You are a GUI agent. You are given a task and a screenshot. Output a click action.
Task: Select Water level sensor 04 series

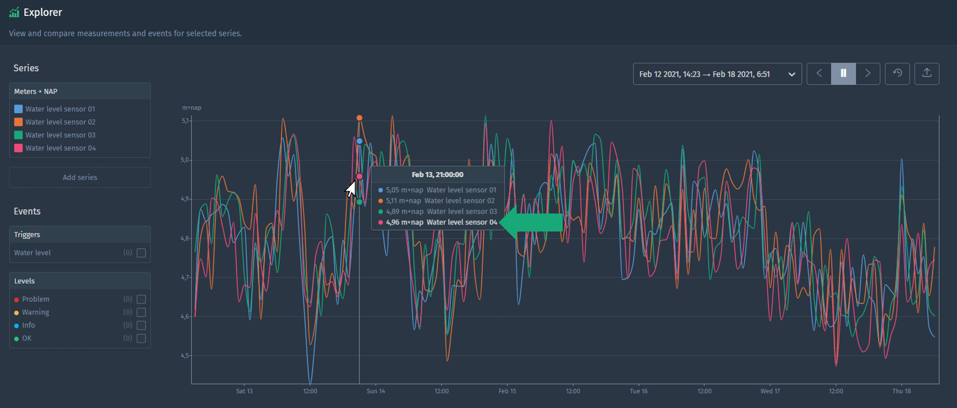pyautogui.click(x=60, y=148)
